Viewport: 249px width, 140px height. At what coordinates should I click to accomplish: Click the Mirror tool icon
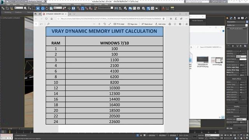[x=116, y=8]
